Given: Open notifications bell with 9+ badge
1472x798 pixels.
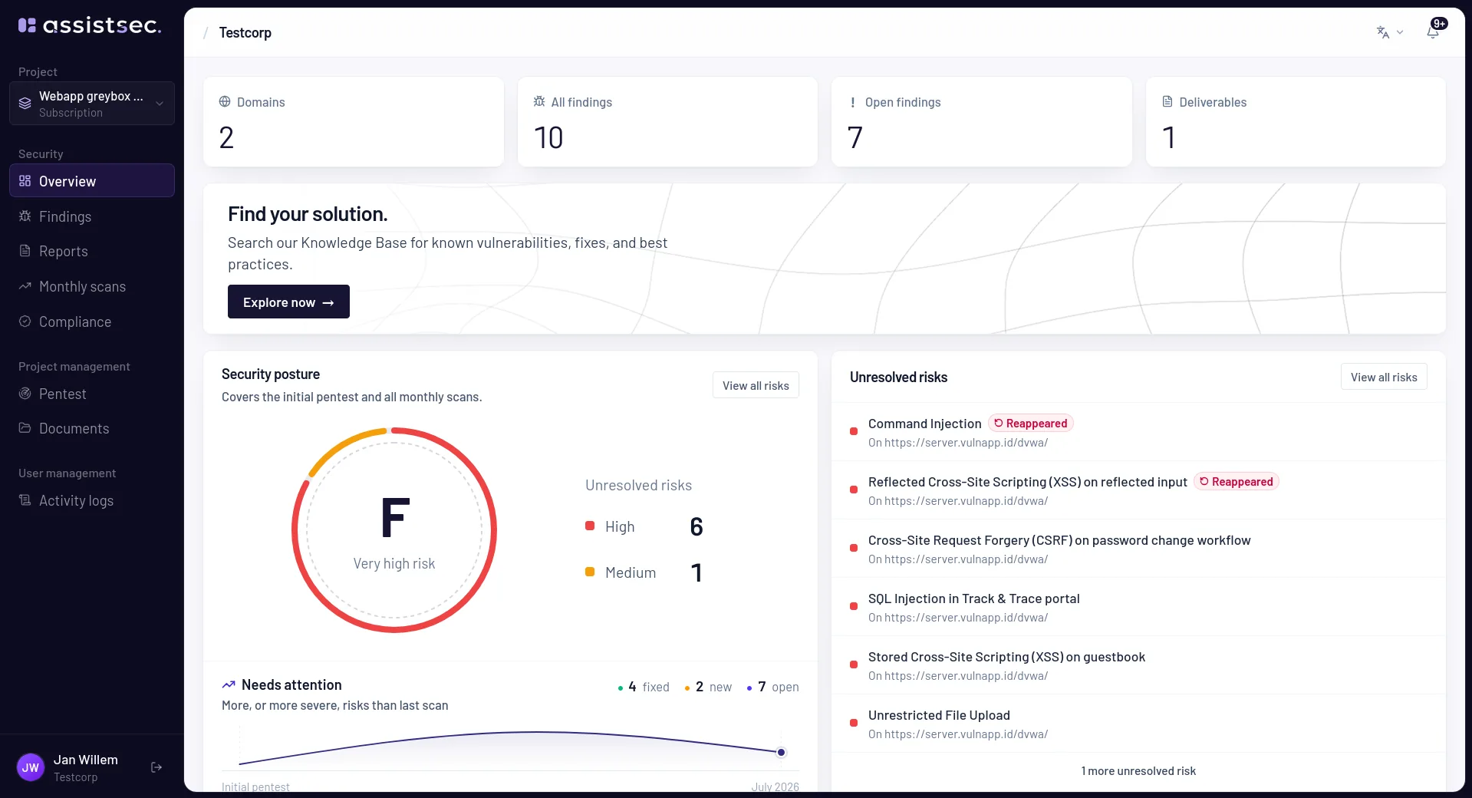Looking at the screenshot, I should (x=1433, y=31).
